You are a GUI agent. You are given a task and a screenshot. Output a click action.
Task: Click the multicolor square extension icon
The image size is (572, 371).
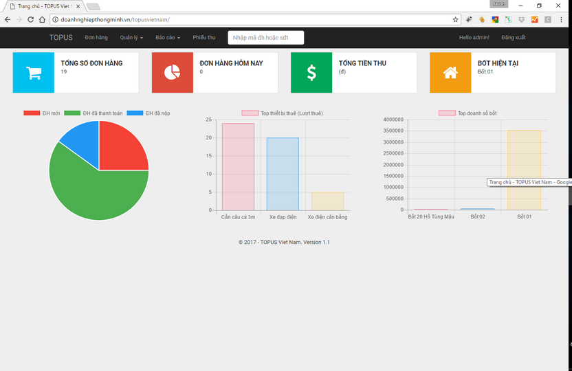(x=495, y=20)
